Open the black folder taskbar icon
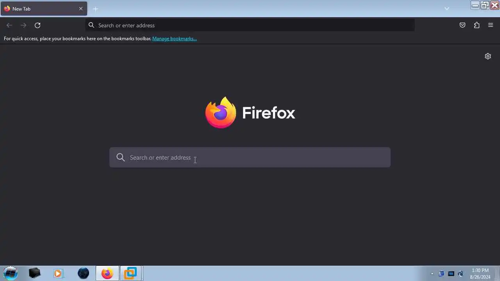 pyautogui.click(x=35, y=273)
